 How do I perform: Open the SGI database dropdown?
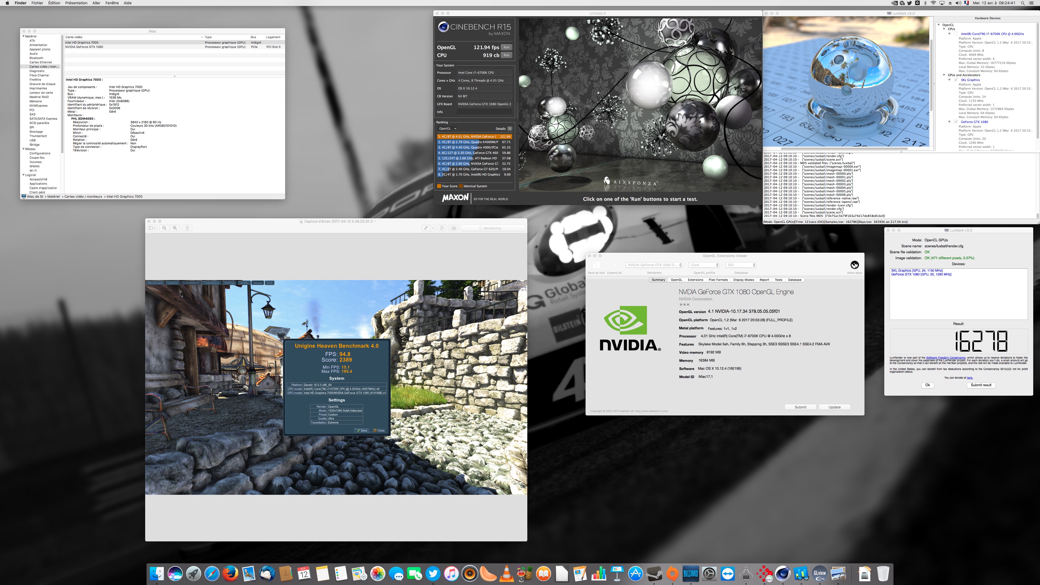(x=741, y=265)
